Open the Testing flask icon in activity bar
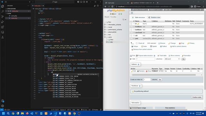 pyautogui.click(x=3, y=37)
